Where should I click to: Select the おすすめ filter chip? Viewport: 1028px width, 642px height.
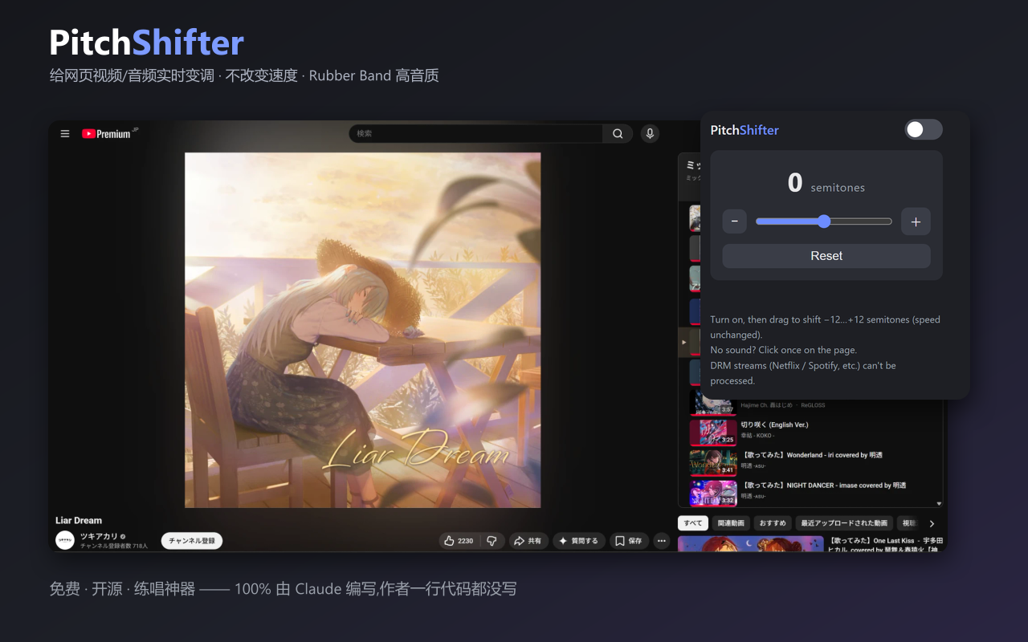773,523
